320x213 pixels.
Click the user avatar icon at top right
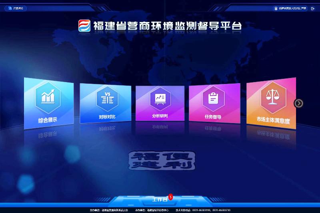pyautogui.click(x=276, y=8)
